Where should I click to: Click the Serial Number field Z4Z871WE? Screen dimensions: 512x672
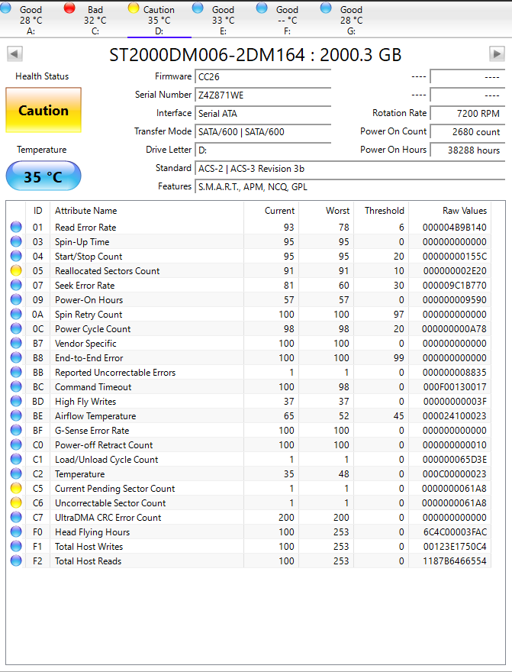coord(262,95)
